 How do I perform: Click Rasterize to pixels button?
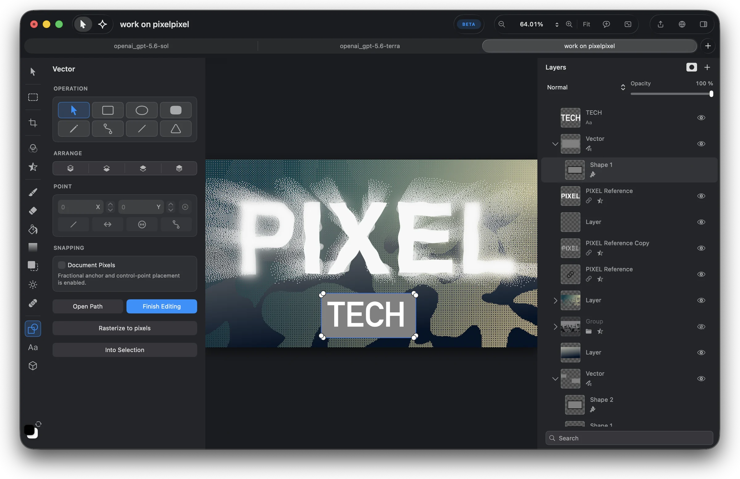(x=125, y=328)
